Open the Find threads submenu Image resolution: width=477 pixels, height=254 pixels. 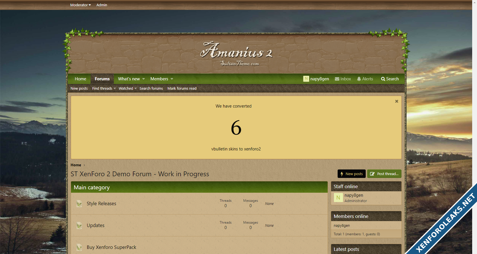click(104, 89)
